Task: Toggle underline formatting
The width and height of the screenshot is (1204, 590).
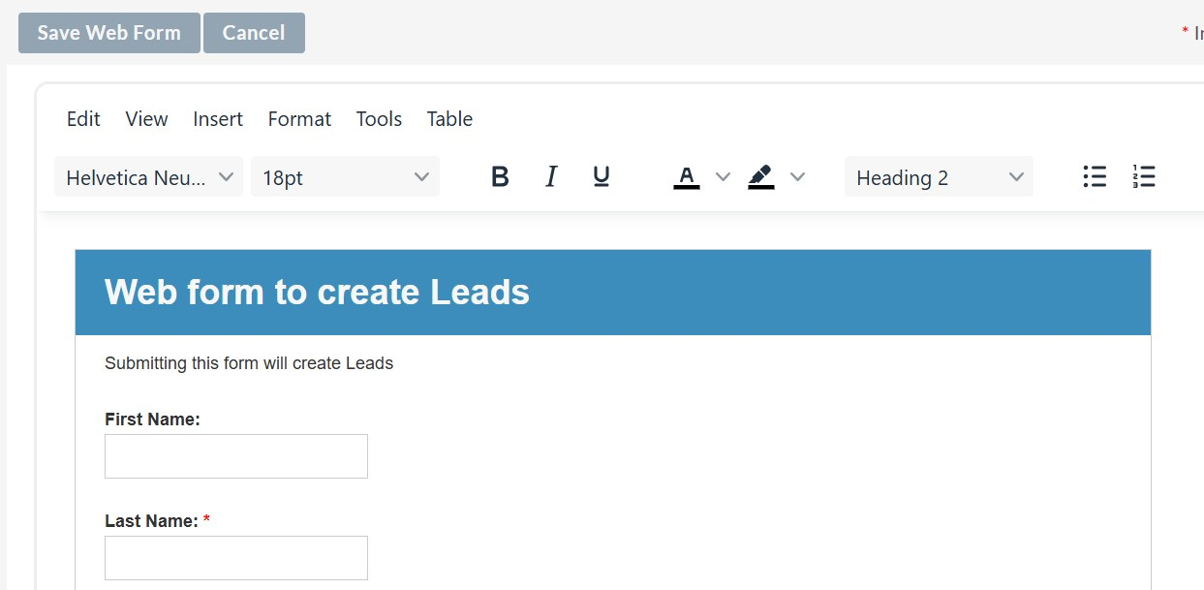Action: pos(601,176)
